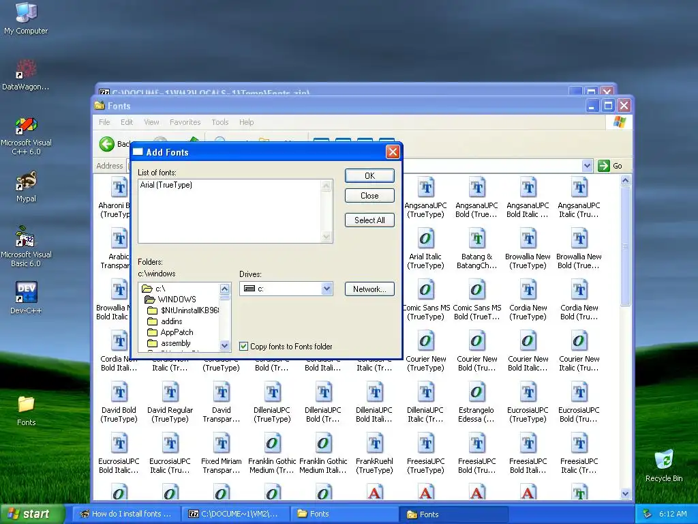
Task: Select assembly folder in Folders list
Action: (x=169, y=343)
